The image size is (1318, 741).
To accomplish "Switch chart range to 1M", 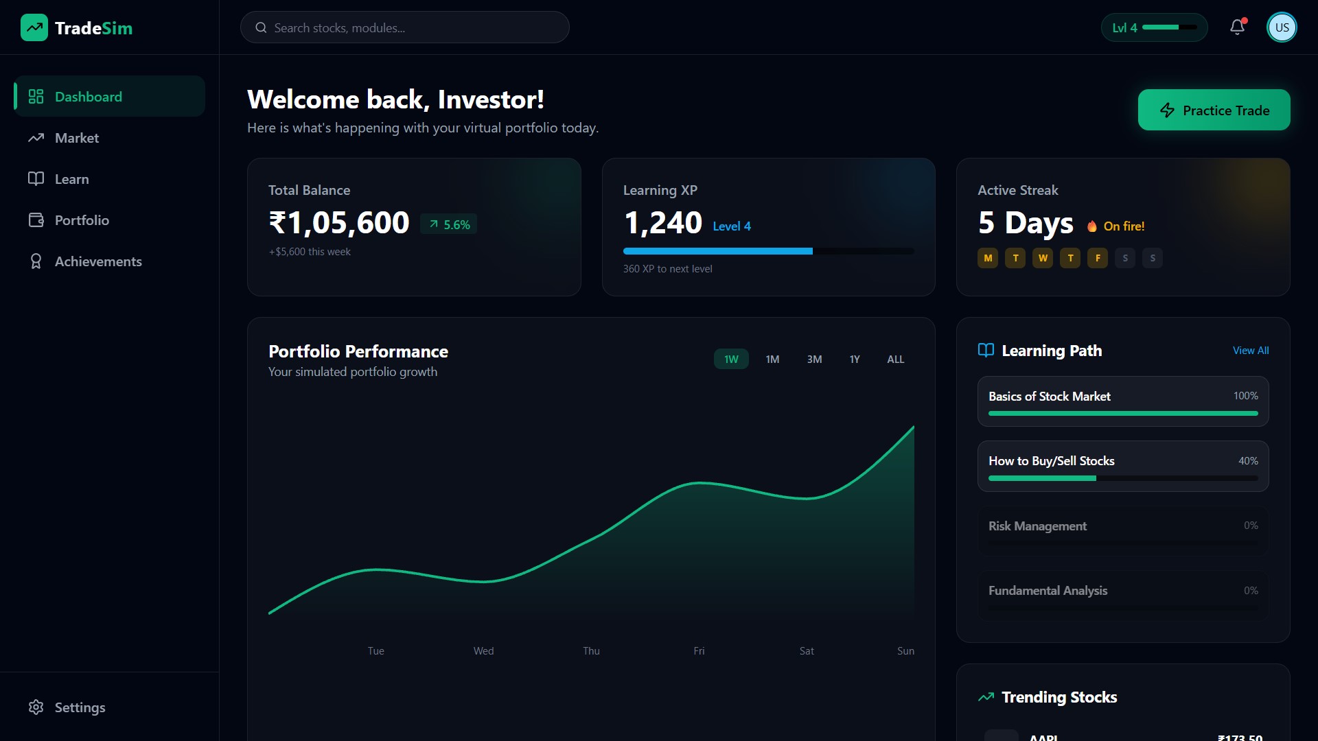I will pos(772,359).
